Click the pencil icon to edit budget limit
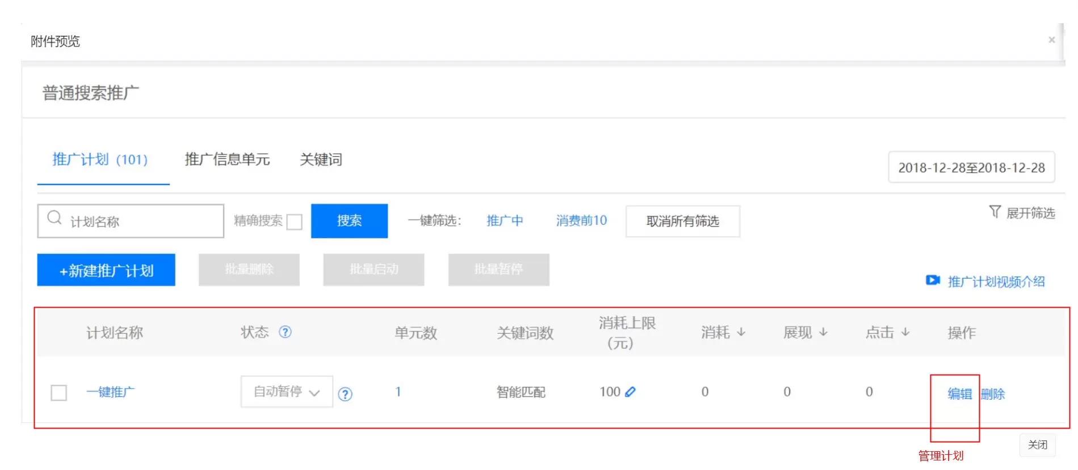Image resolution: width=1078 pixels, height=470 pixels. [630, 392]
